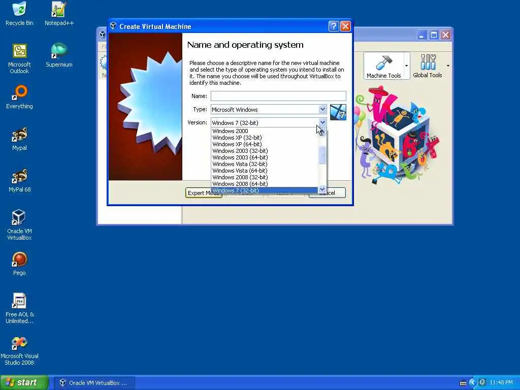The height and width of the screenshot is (390, 520).
Task: Choose Windows 2003 (64-bit) from list
Action: (x=264, y=157)
